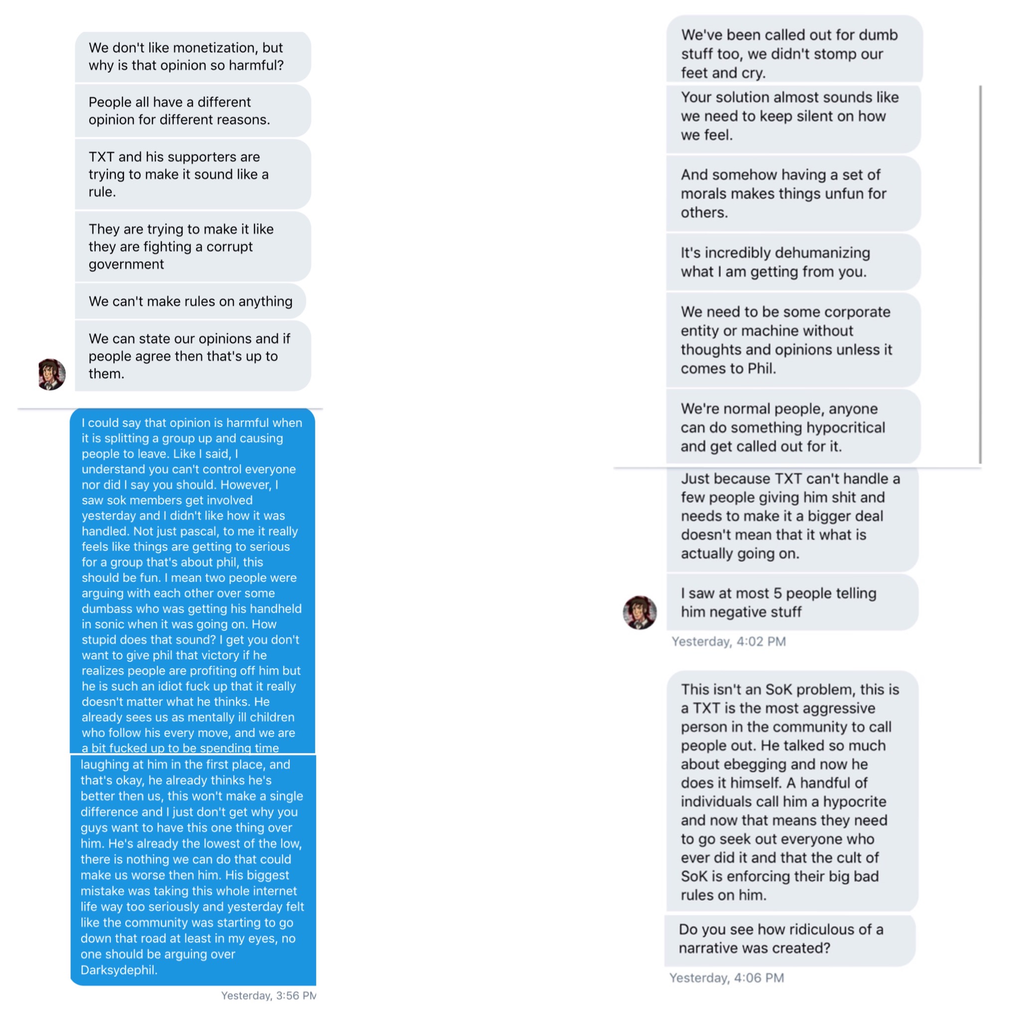The height and width of the screenshot is (1035, 1035).
Task: Select 'And somehow having a set of morals' bubble
Action: pos(793,193)
